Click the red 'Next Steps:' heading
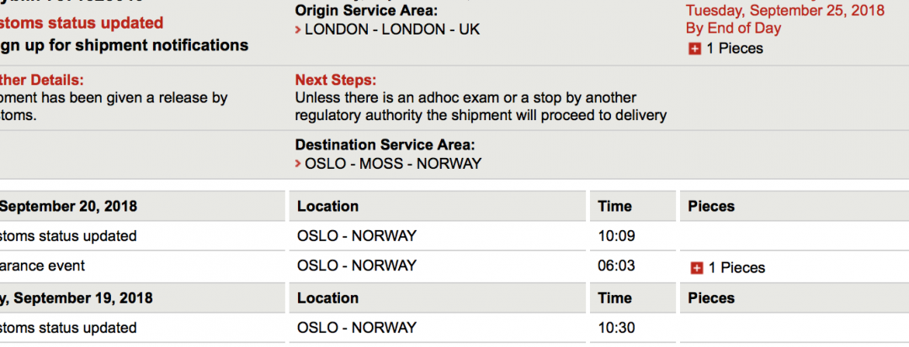 [x=335, y=81]
